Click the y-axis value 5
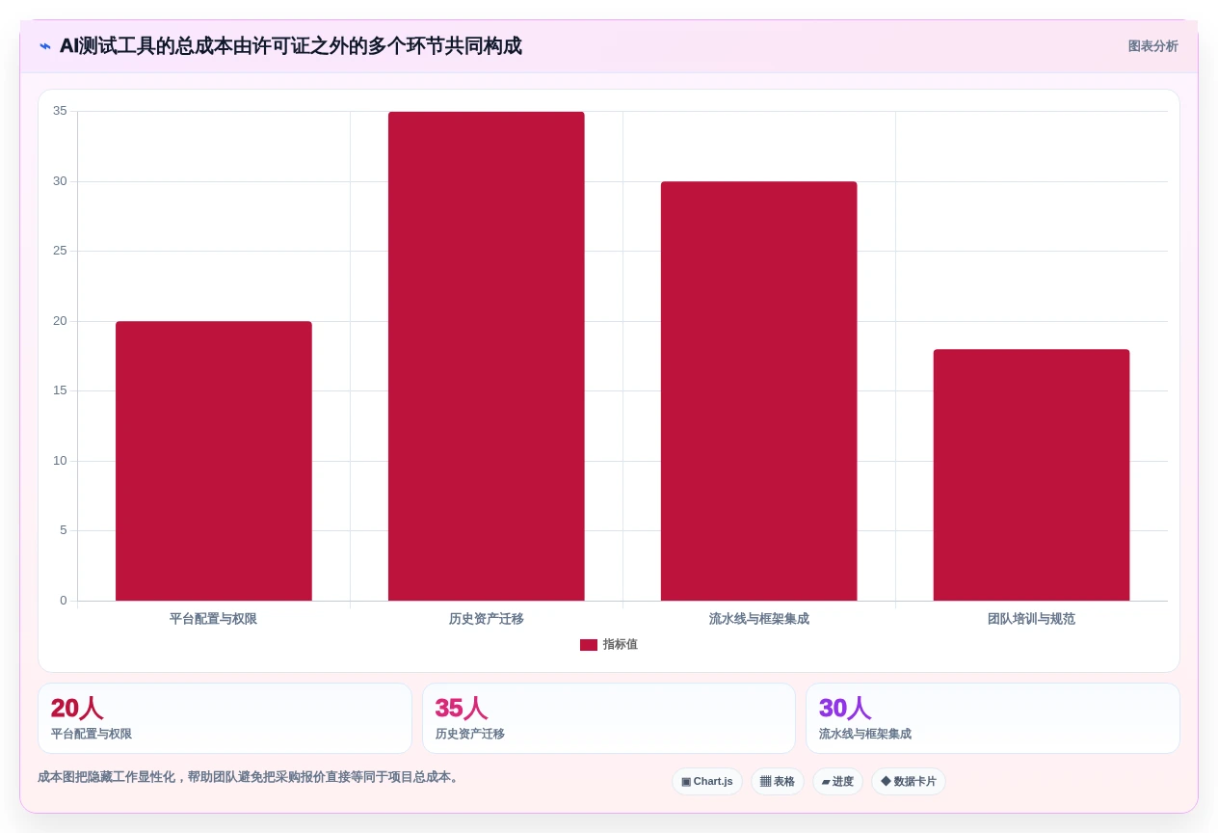Image resolution: width=1218 pixels, height=833 pixels. 64,530
